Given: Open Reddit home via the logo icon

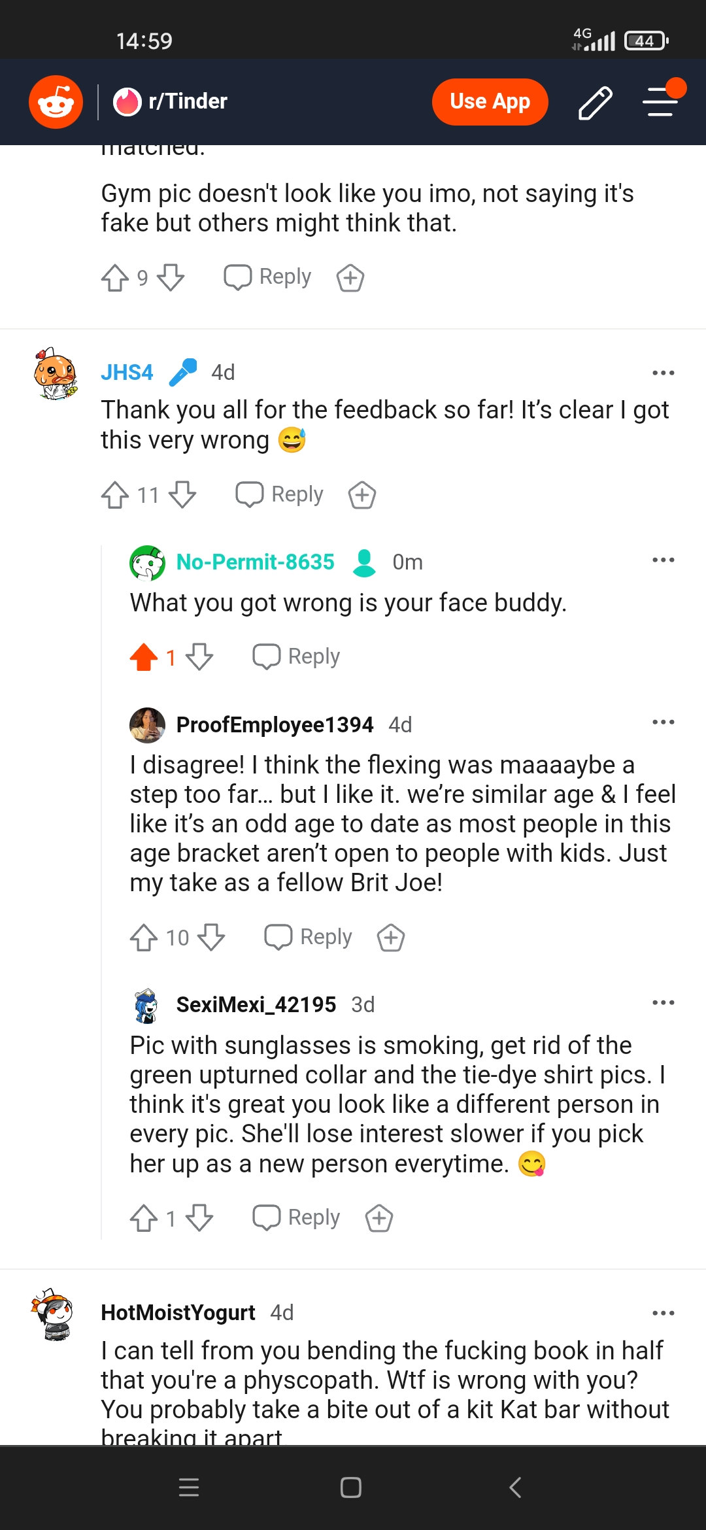Looking at the screenshot, I should point(55,101).
